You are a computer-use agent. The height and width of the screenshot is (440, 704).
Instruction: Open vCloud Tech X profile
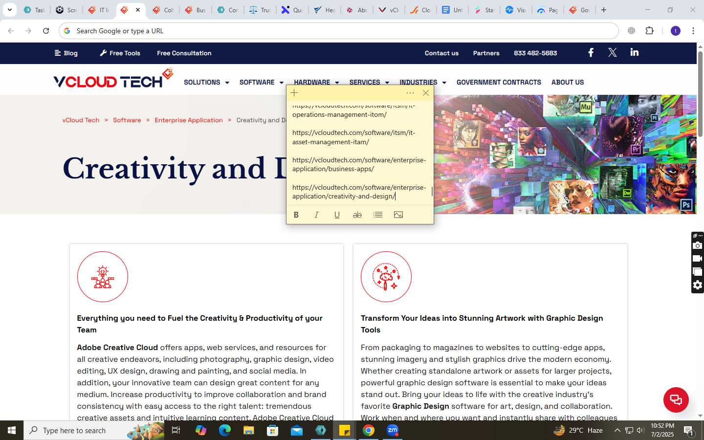click(x=613, y=52)
